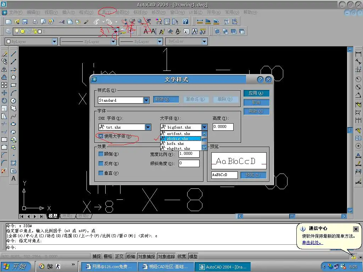Open the Standard style name dropdown

pos(146,100)
